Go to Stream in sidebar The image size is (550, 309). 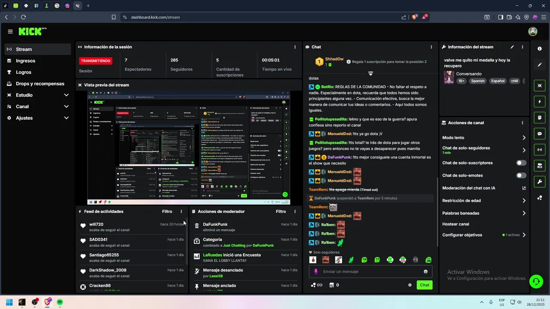point(38,49)
